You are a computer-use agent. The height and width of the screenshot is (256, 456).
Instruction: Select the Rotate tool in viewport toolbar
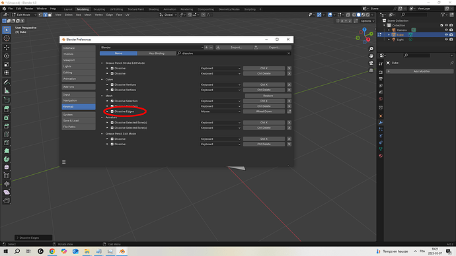click(7, 55)
